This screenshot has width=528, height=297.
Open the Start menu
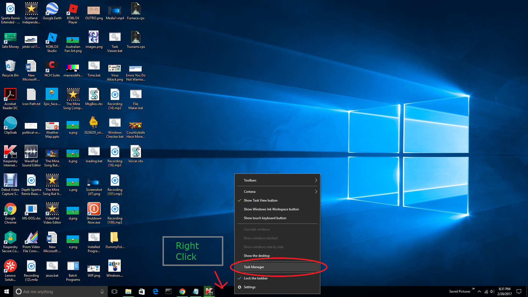click(7, 291)
